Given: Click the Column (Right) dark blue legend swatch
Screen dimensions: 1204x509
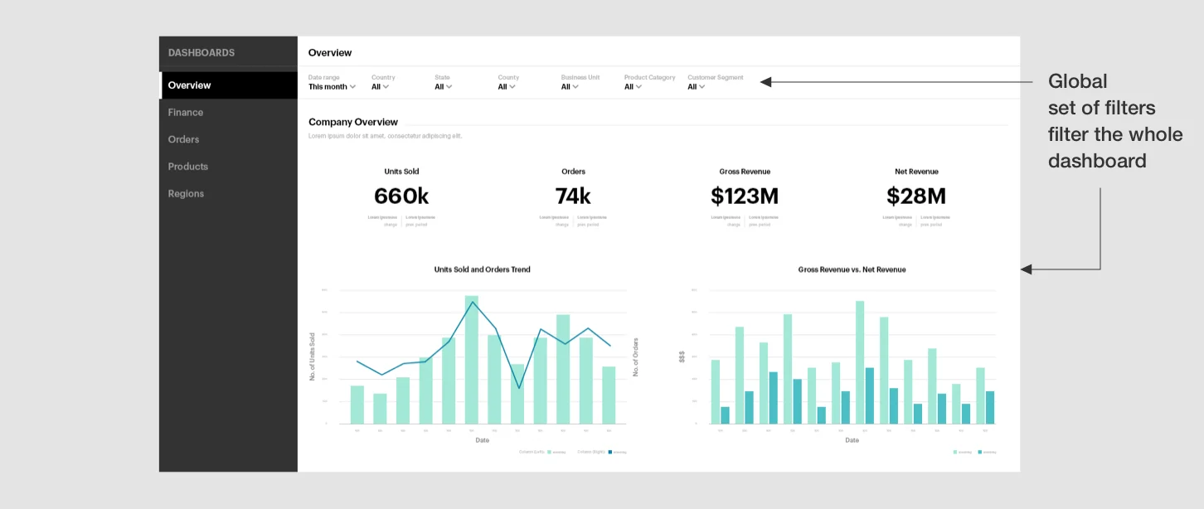Looking at the screenshot, I should [610, 452].
